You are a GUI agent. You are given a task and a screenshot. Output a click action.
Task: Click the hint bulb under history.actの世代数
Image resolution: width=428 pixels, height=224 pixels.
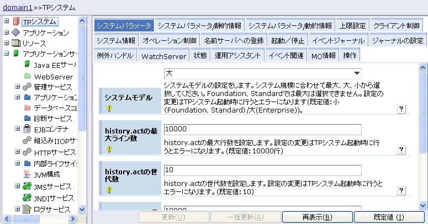(109, 189)
